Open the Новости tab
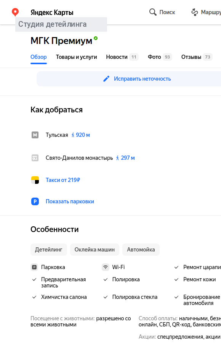The height and width of the screenshot is (344, 221). (x=122, y=57)
